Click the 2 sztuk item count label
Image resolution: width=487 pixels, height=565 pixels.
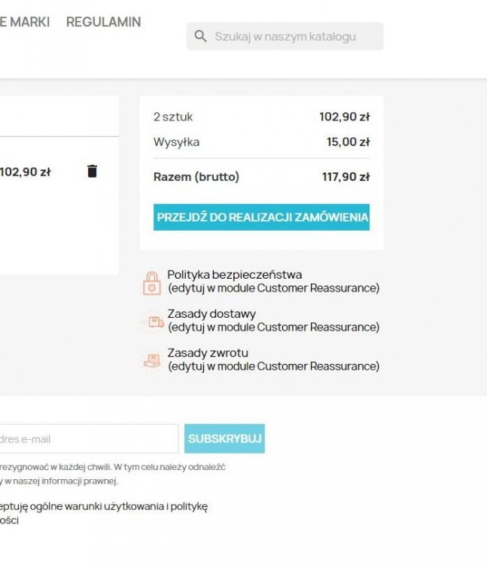pos(173,117)
